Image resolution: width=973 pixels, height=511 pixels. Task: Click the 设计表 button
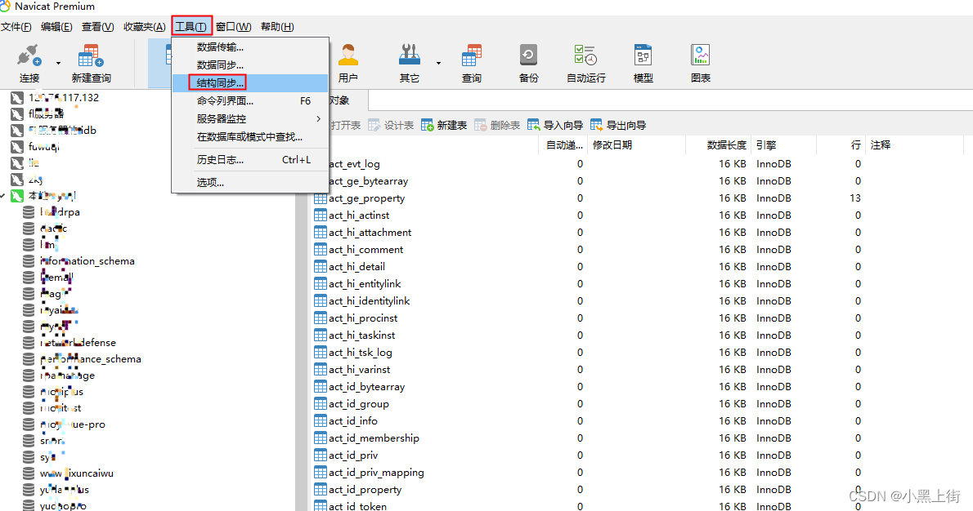pos(391,125)
